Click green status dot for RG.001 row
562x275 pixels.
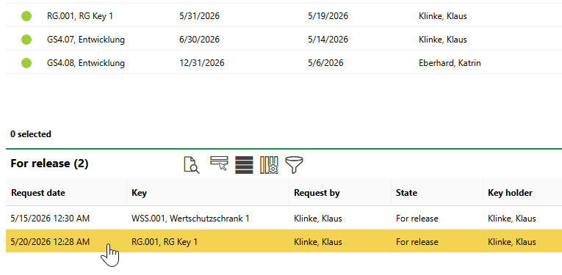26,16
